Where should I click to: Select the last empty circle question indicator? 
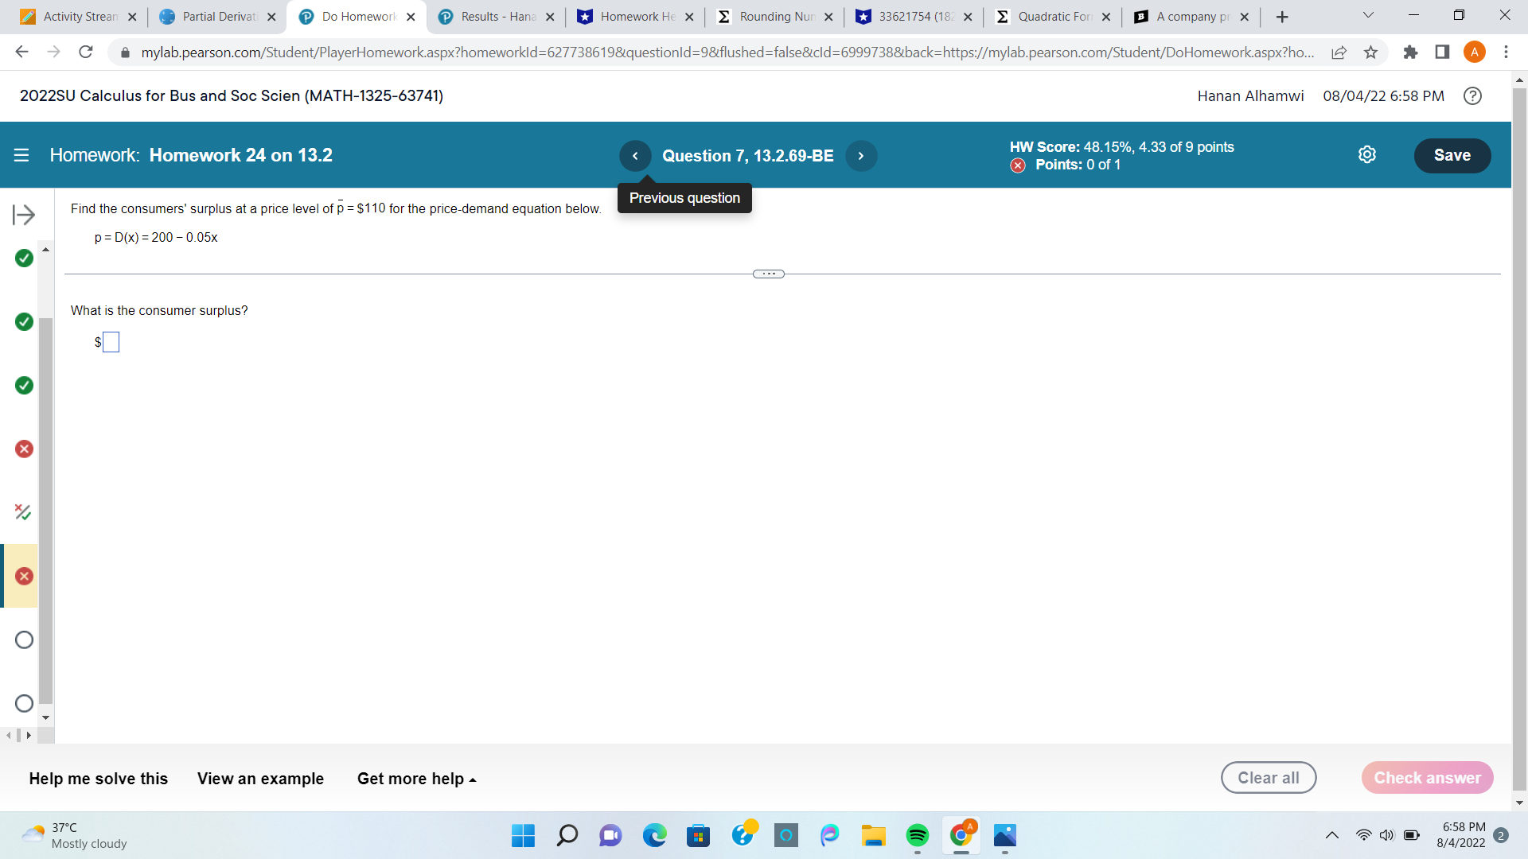point(23,703)
